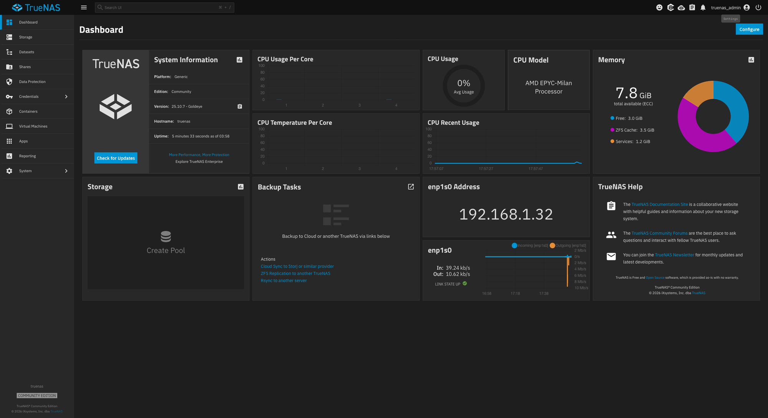
Task: Open the feedback smiley icon
Action: tap(659, 7)
